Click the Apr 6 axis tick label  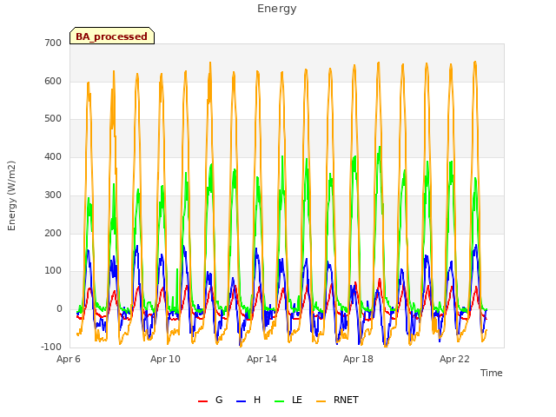(x=69, y=359)
